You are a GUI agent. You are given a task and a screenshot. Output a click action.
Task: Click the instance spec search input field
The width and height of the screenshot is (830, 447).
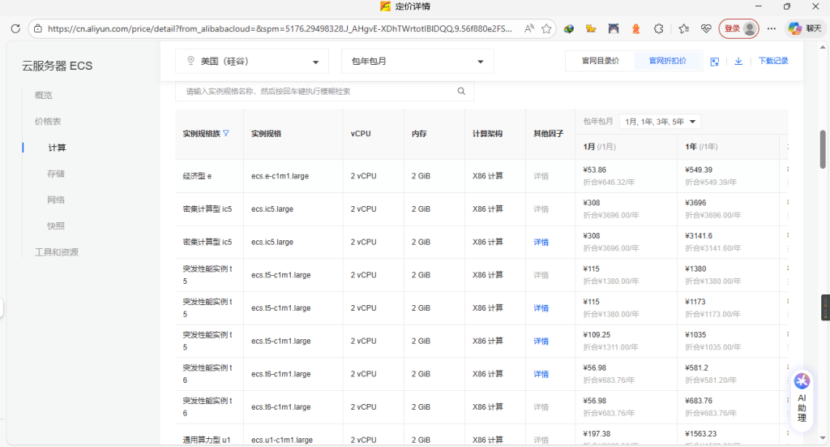coord(316,92)
